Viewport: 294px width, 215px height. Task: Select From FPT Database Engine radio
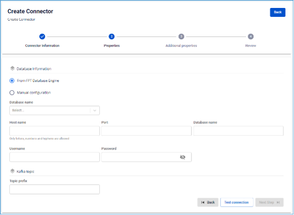pyautogui.click(x=12, y=81)
